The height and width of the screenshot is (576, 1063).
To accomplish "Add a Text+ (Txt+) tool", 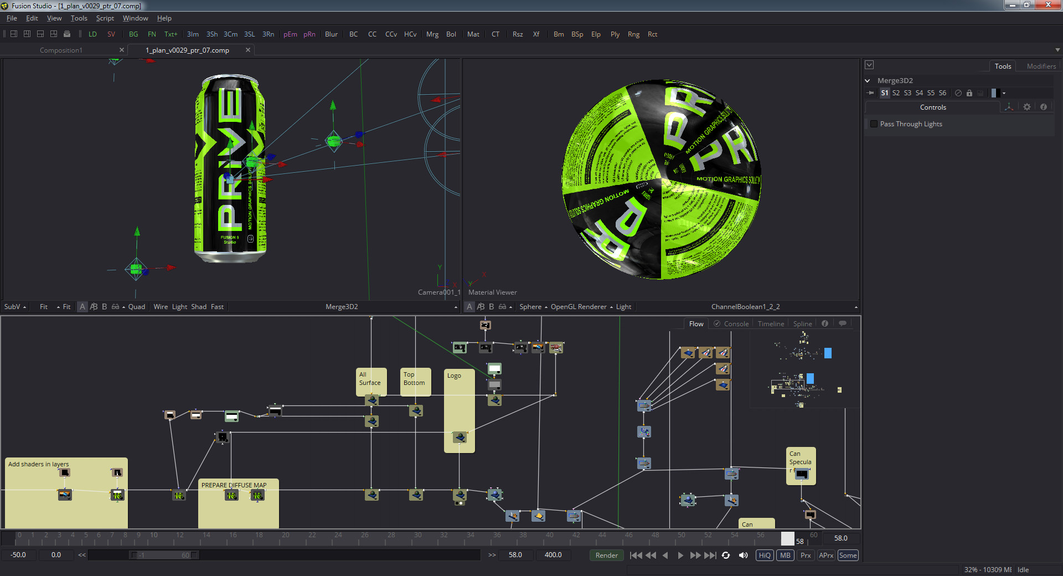I will [x=171, y=34].
